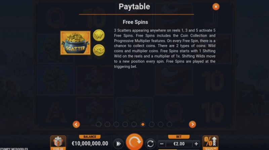Click the gold W wild coin
Viewport: 269px width, 150px height.
[99, 35]
